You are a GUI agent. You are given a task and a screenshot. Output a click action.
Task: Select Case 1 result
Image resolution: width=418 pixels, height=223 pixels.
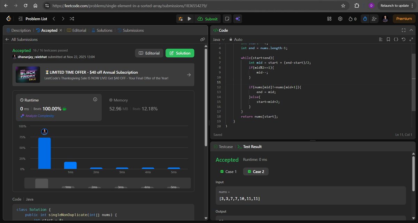pyautogui.click(x=228, y=172)
